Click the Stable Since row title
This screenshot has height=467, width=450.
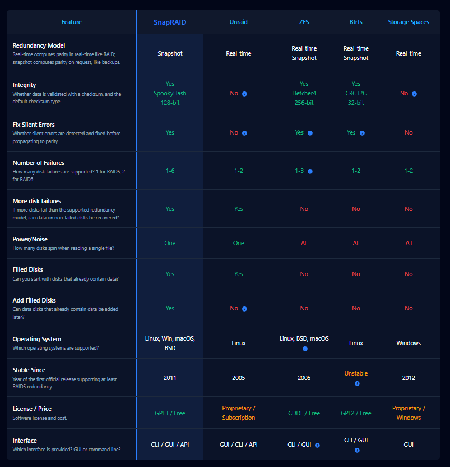click(29, 370)
